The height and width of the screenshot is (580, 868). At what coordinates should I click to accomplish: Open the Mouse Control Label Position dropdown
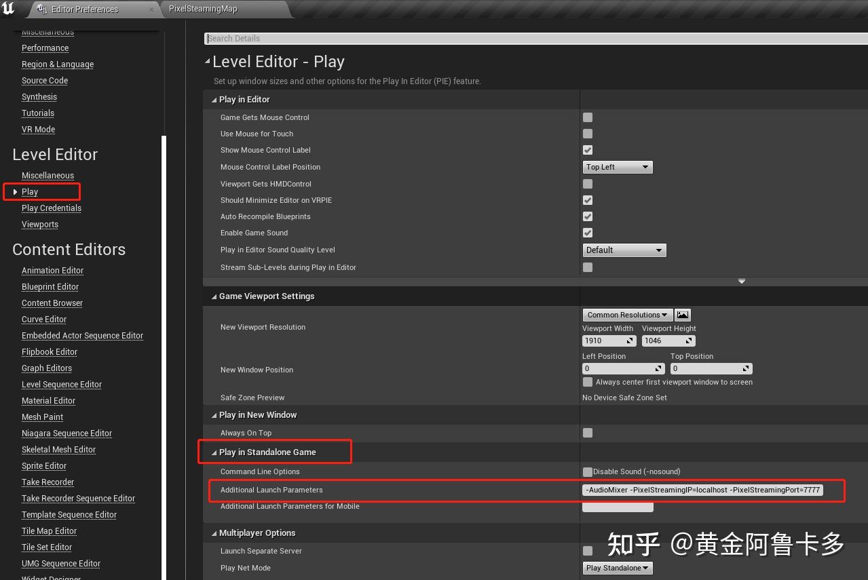tap(618, 167)
